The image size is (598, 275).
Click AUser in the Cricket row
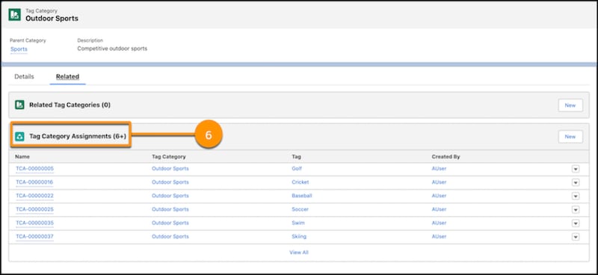(x=439, y=182)
